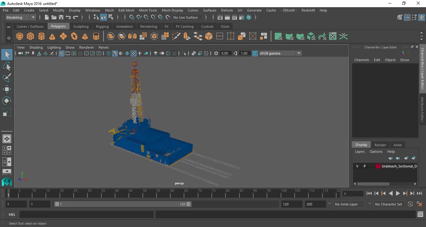Select the Uralmash_Sectional_D layer
426x227 pixels.
[x=399, y=166]
